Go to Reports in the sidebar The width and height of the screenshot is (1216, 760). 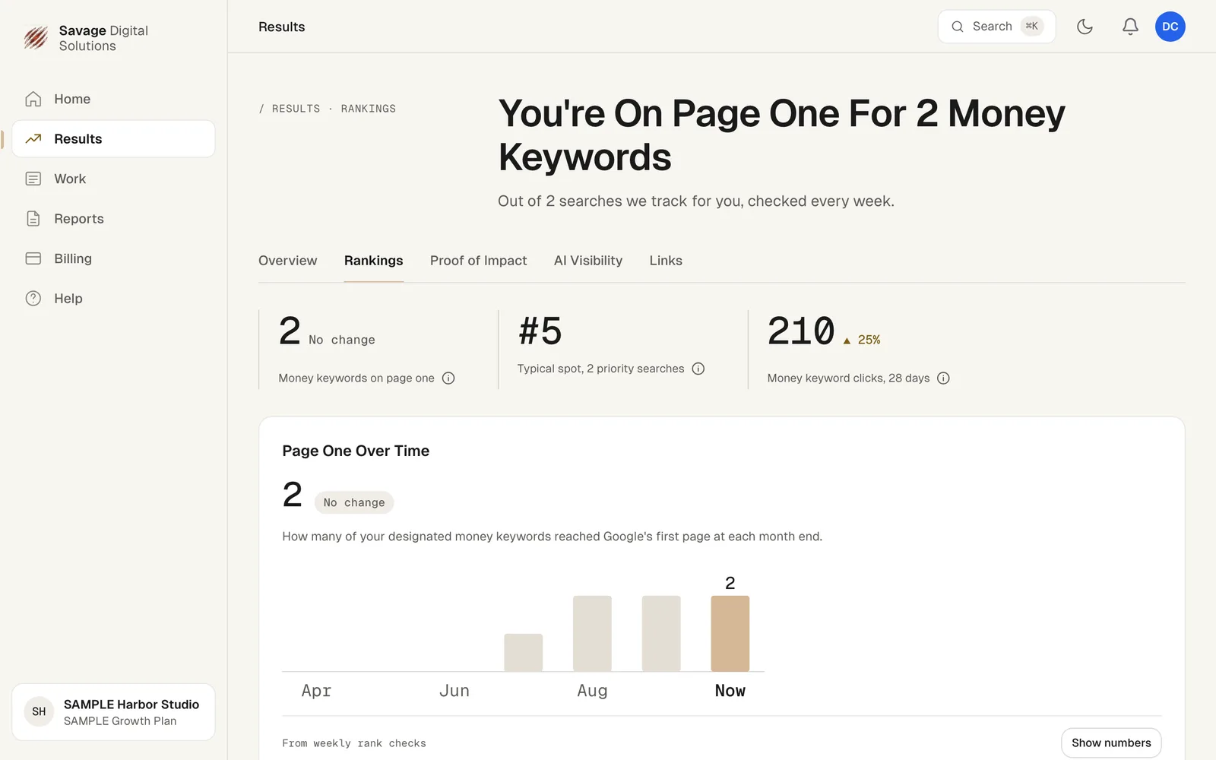(113, 219)
